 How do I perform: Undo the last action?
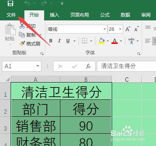click(27, 3)
